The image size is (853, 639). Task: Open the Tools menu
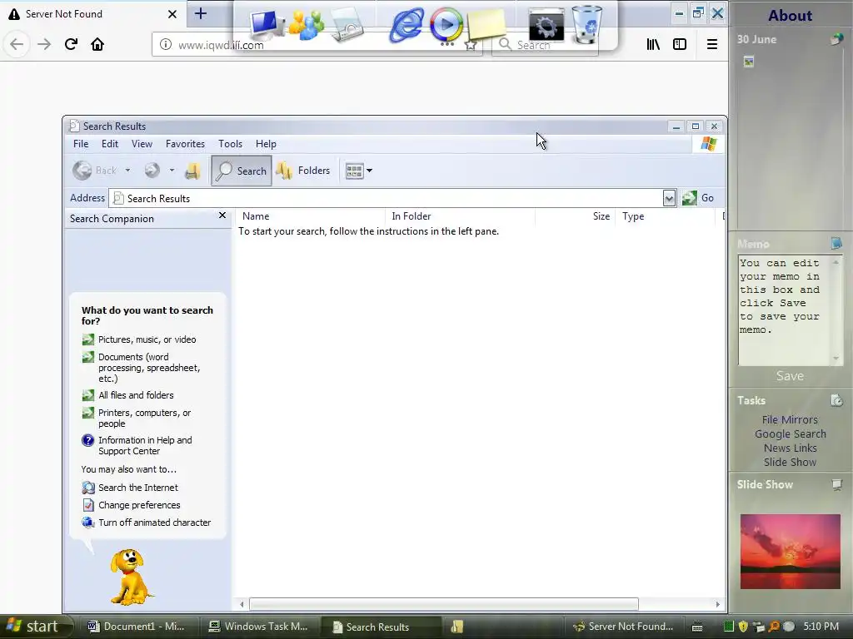click(230, 144)
